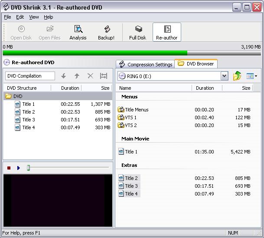
Task: Select Main Movie Title 1 in browser
Action: 184,152
